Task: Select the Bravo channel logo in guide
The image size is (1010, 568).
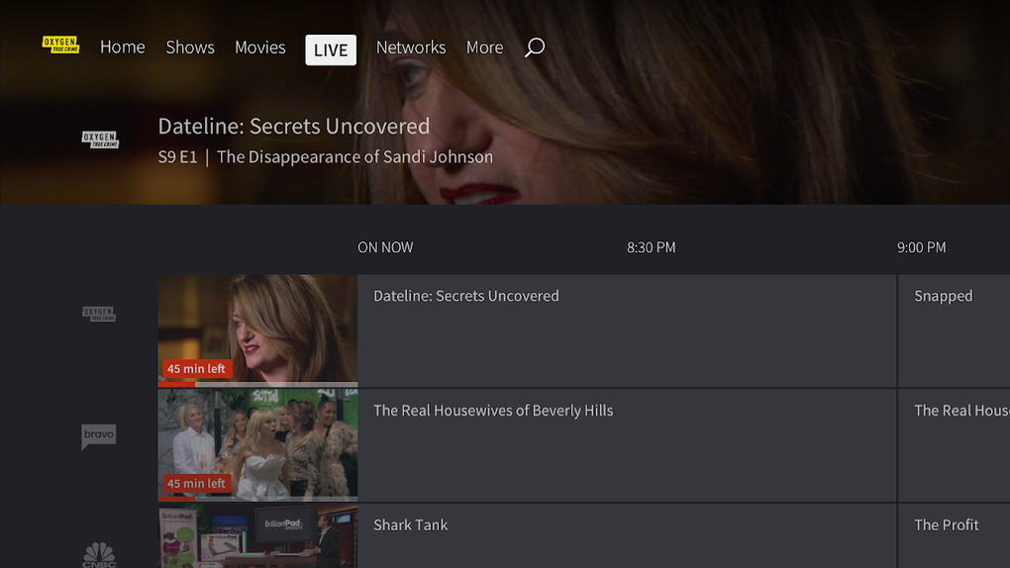Action: pos(99,436)
